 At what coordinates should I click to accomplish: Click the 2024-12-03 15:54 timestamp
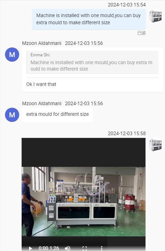coord(127,5)
